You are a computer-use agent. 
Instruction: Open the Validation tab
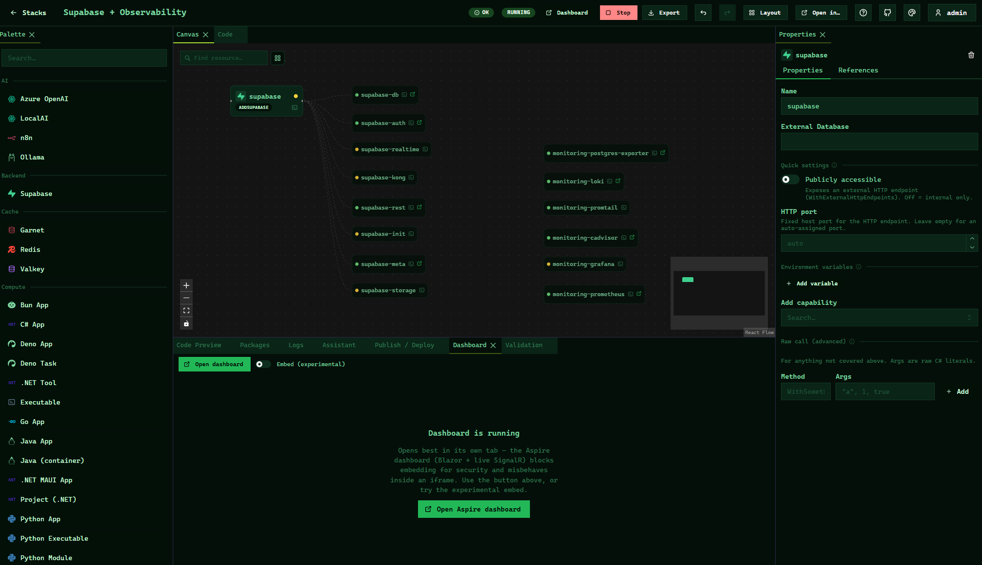524,345
